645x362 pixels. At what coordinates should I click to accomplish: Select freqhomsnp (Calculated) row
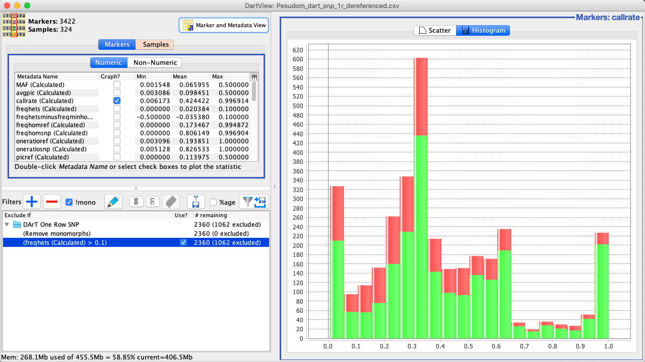(x=133, y=133)
